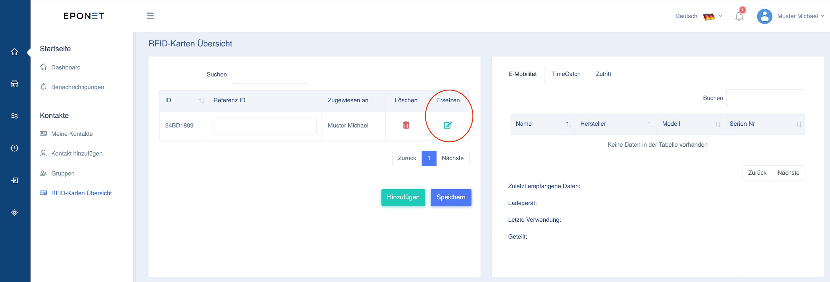Toggle the hamburger menu icon
Image resolution: width=830 pixels, height=282 pixels.
pyautogui.click(x=150, y=16)
